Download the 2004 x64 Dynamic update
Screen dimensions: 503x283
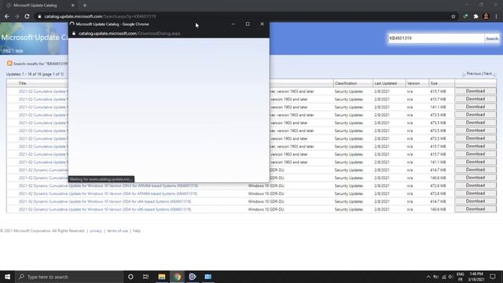click(x=475, y=201)
